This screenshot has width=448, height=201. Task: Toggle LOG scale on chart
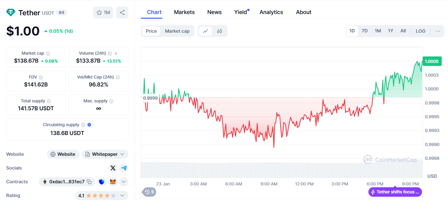(421, 31)
